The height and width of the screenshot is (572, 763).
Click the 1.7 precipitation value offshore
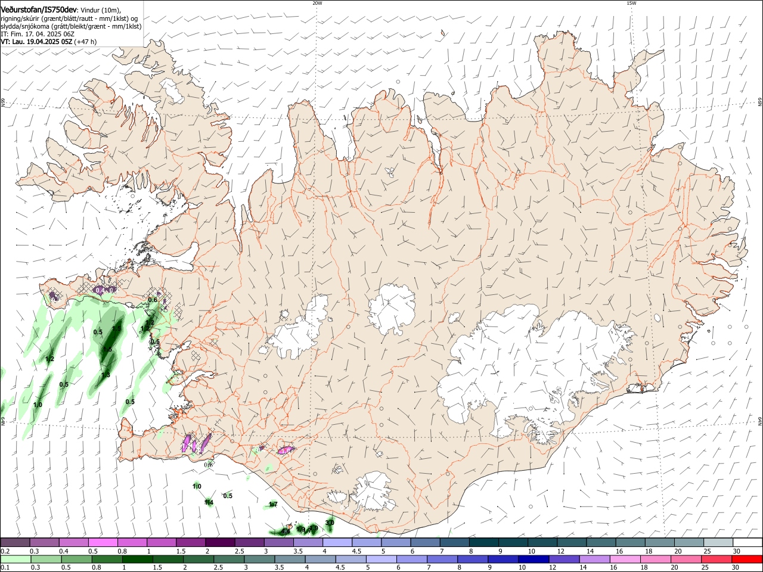click(273, 505)
